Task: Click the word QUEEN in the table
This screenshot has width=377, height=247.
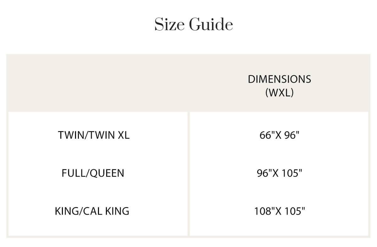Action: pyautogui.click(x=107, y=173)
